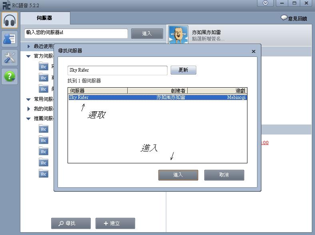Screen dimensions: 315x235
Task: Select first Rc folder under official servers
Action: [x=44, y=66]
